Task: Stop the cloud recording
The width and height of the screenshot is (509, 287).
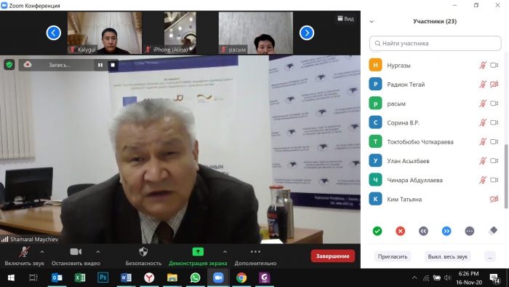Action: pos(113,65)
